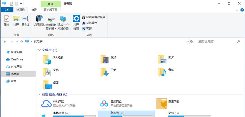Select the Xunlei Download (迅雷下载) icon
The image size is (245, 117).
point(162,104)
